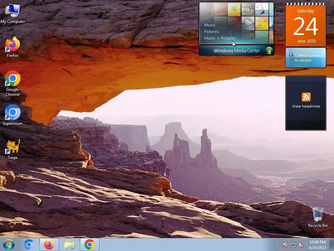Select the Recycle Bin icon
Viewport: 334px width, 251px height.
(318, 217)
